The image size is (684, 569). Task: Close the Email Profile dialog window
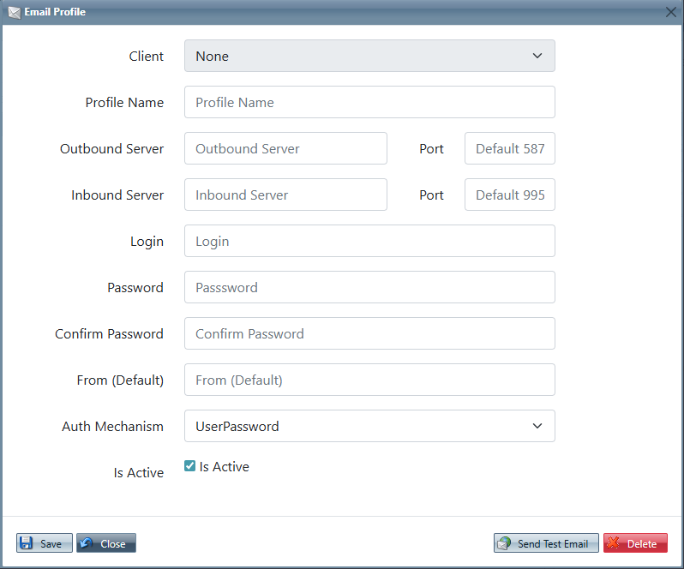coord(671,12)
